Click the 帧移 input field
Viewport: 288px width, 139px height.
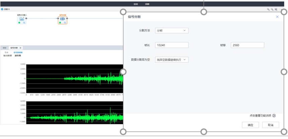tap(247, 45)
